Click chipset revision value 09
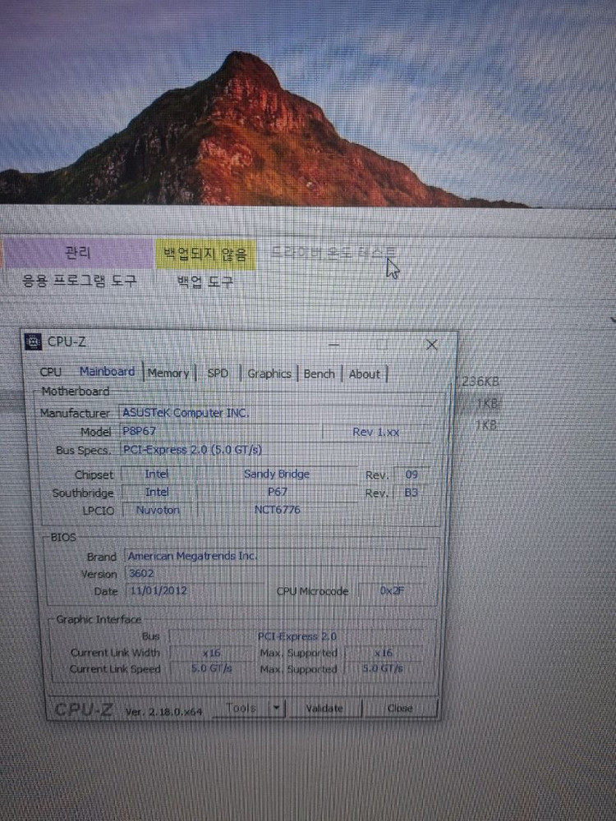Screen dimensions: 616x821 pyautogui.click(x=411, y=475)
